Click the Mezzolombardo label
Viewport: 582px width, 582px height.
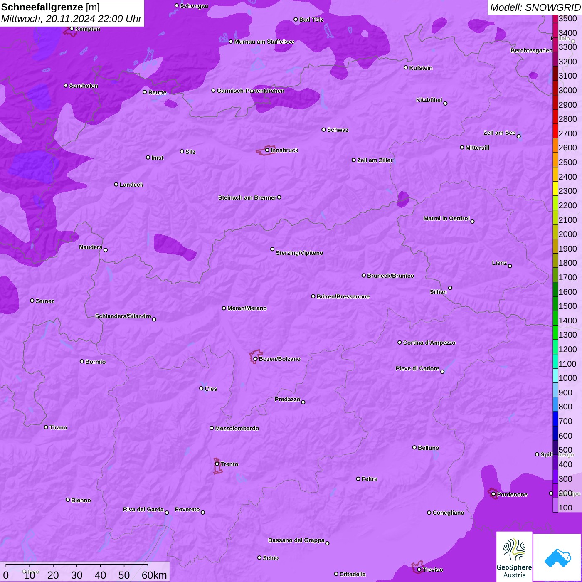pyautogui.click(x=237, y=428)
